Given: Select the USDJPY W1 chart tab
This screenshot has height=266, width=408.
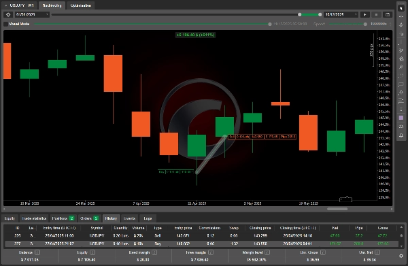Looking at the screenshot, I should (20, 5).
